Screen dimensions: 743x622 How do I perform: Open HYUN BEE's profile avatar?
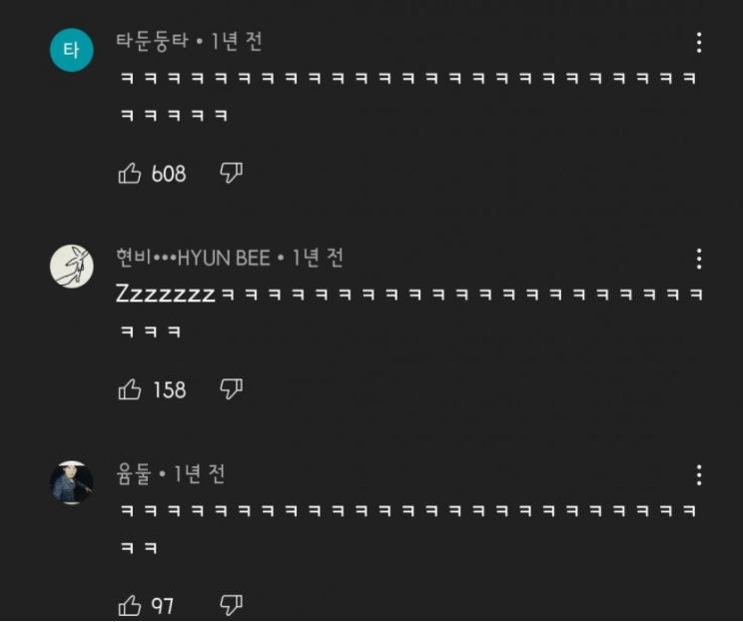(x=72, y=267)
